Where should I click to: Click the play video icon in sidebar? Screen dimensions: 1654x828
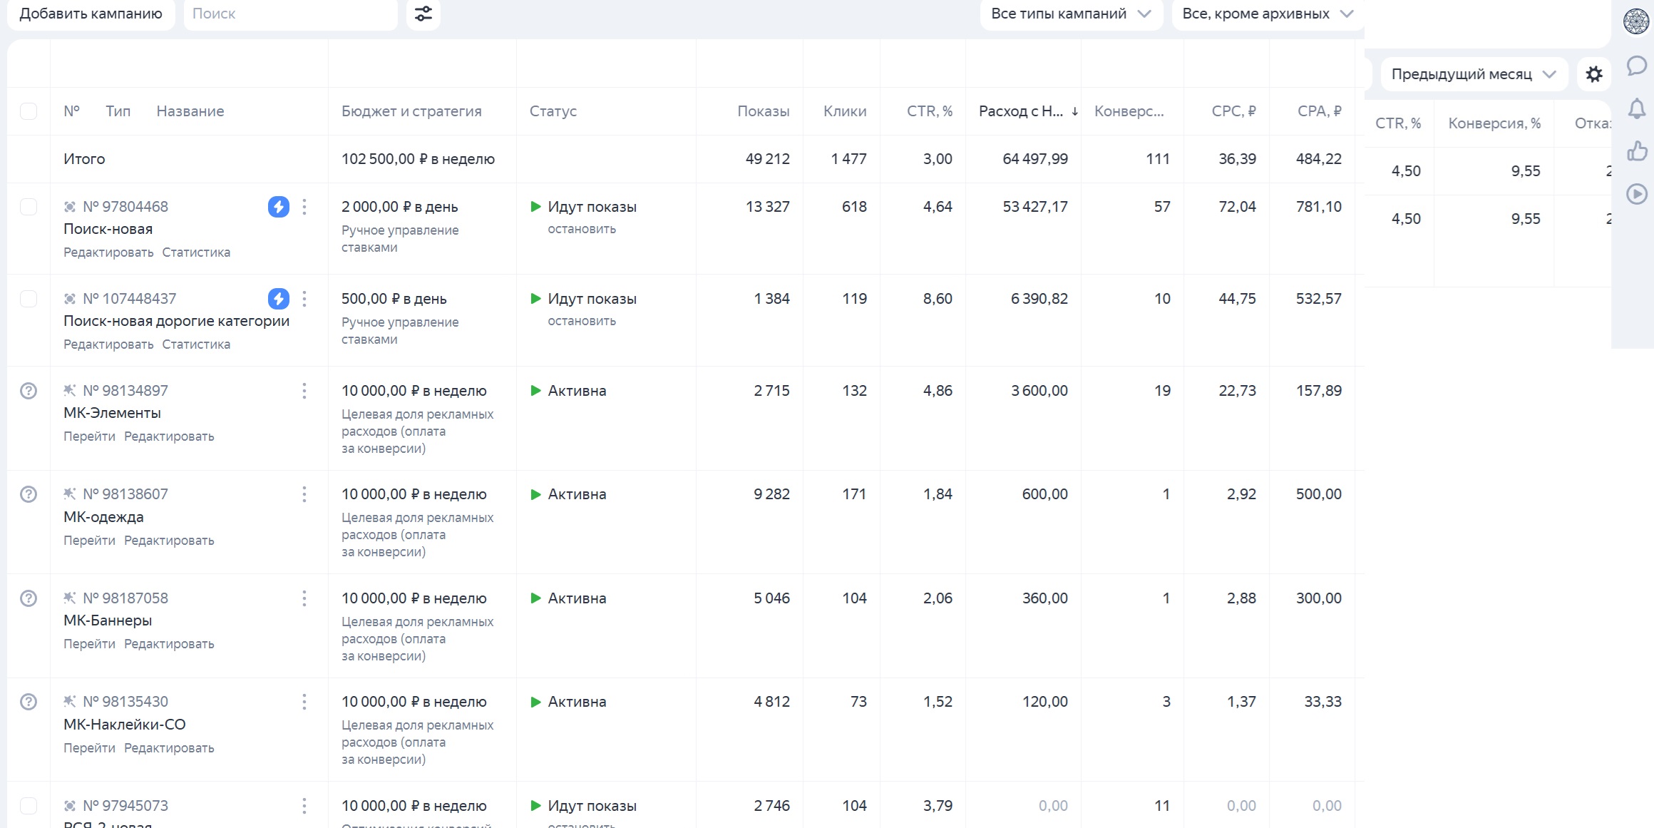pyautogui.click(x=1637, y=194)
